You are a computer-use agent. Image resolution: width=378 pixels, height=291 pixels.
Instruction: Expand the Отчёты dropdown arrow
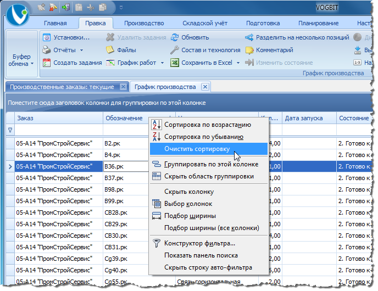[81, 50]
